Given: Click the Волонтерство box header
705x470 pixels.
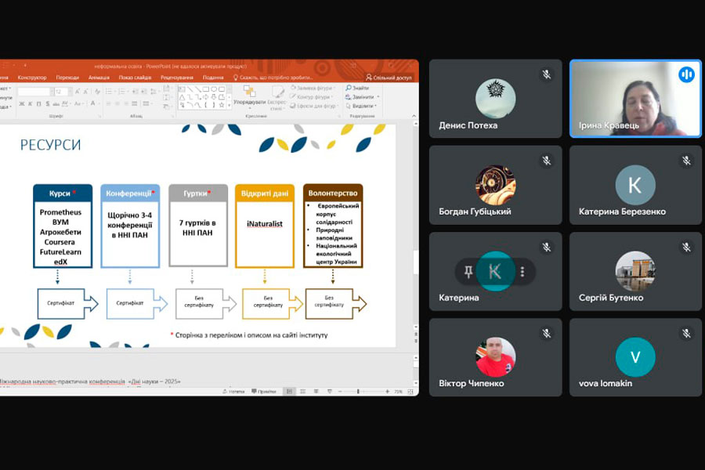Looking at the screenshot, I should point(333,193).
